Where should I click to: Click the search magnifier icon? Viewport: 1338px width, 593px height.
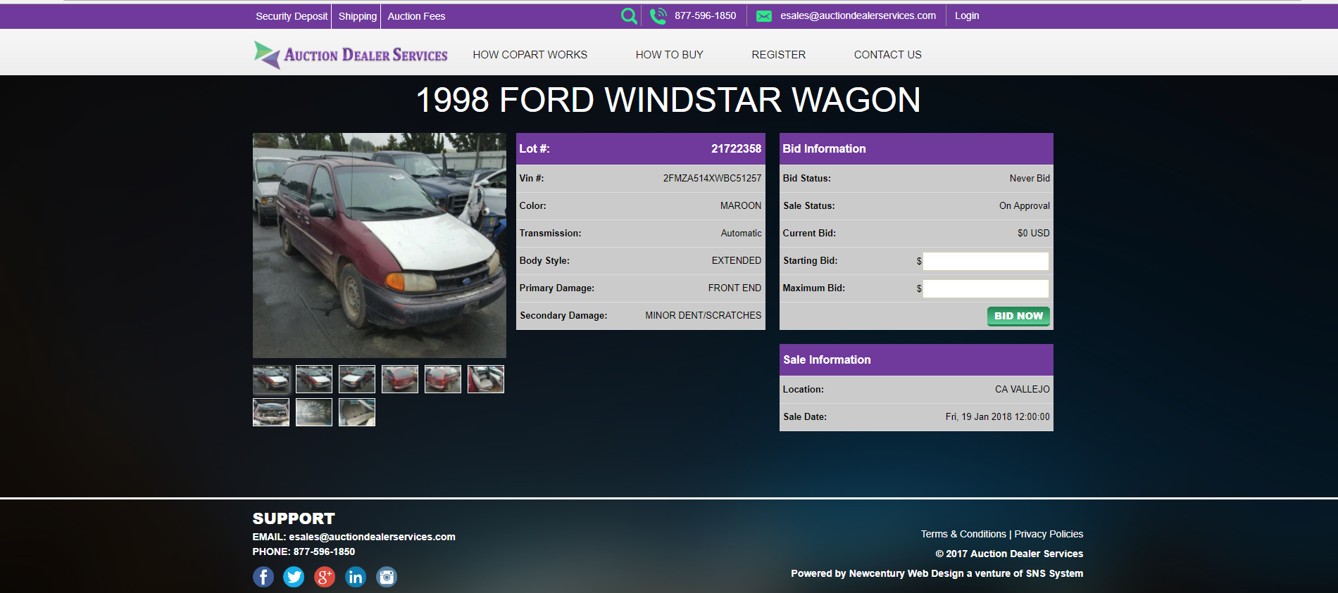point(629,15)
